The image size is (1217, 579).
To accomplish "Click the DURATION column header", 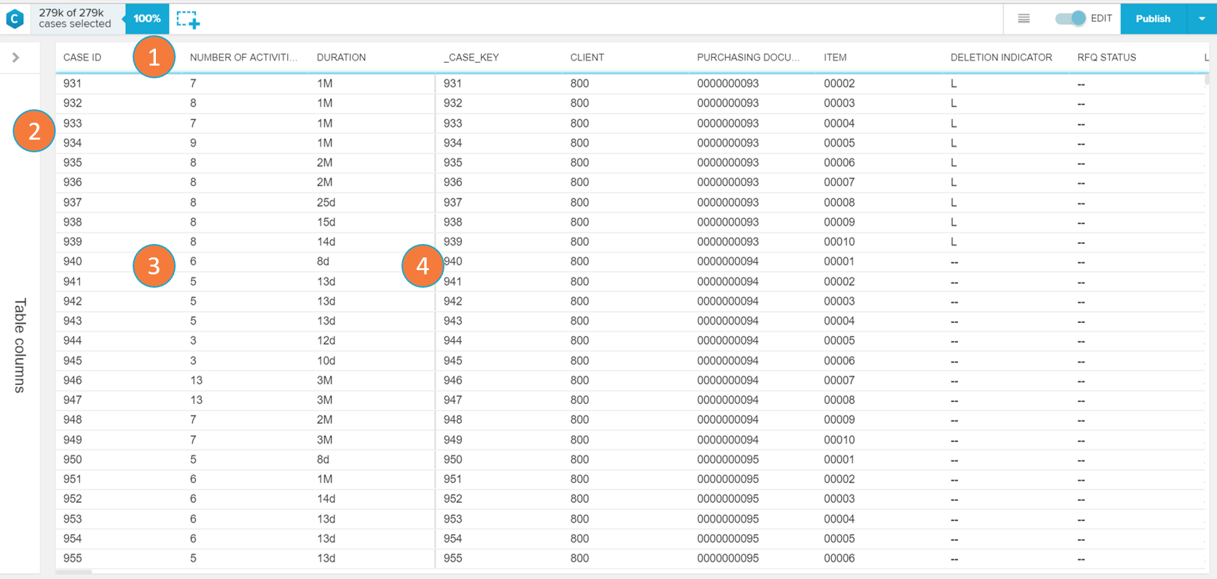I will point(341,58).
